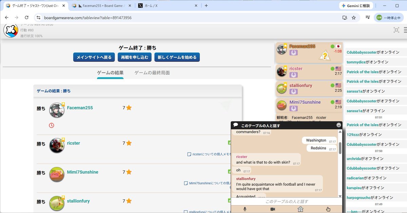Click the Japan flag on Faceman255 panel
This screenshot has width=407, height=213.
[338, 46]
